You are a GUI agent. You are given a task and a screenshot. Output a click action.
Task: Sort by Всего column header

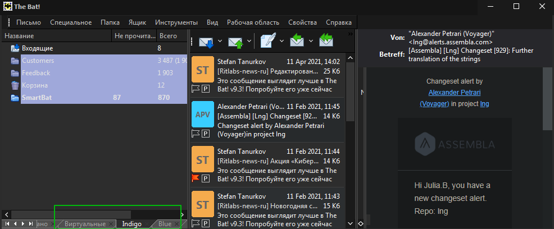(172, 36)
